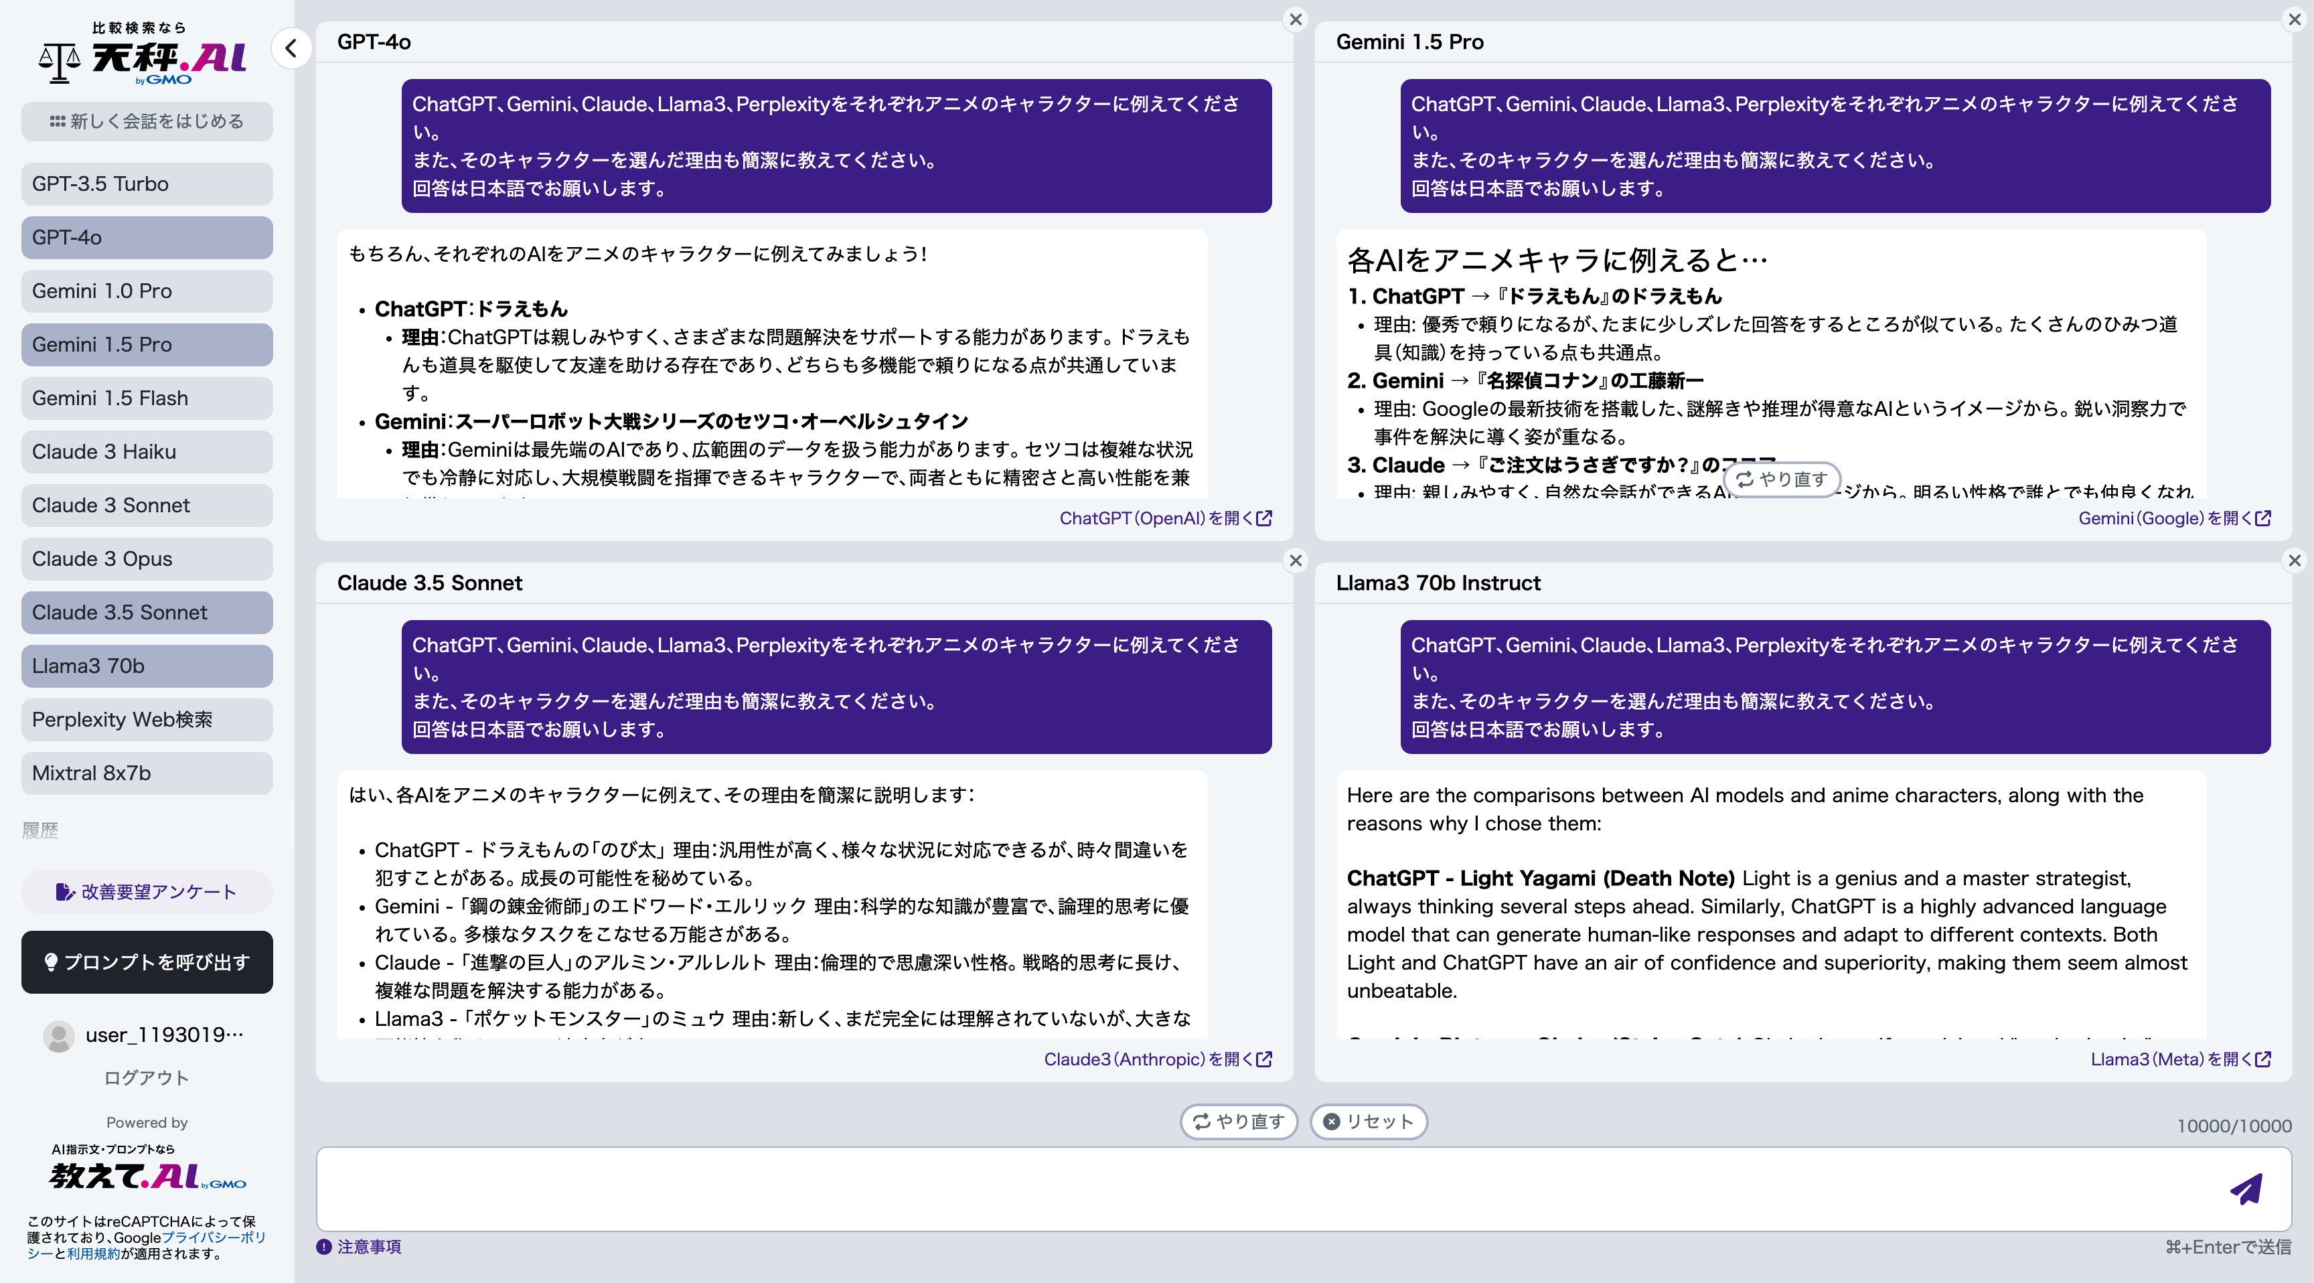Viewport: 2314px width, 1283px height.
Task: Toggle the GPT-3.5 Turbo model
Action: tap(147, 184)
